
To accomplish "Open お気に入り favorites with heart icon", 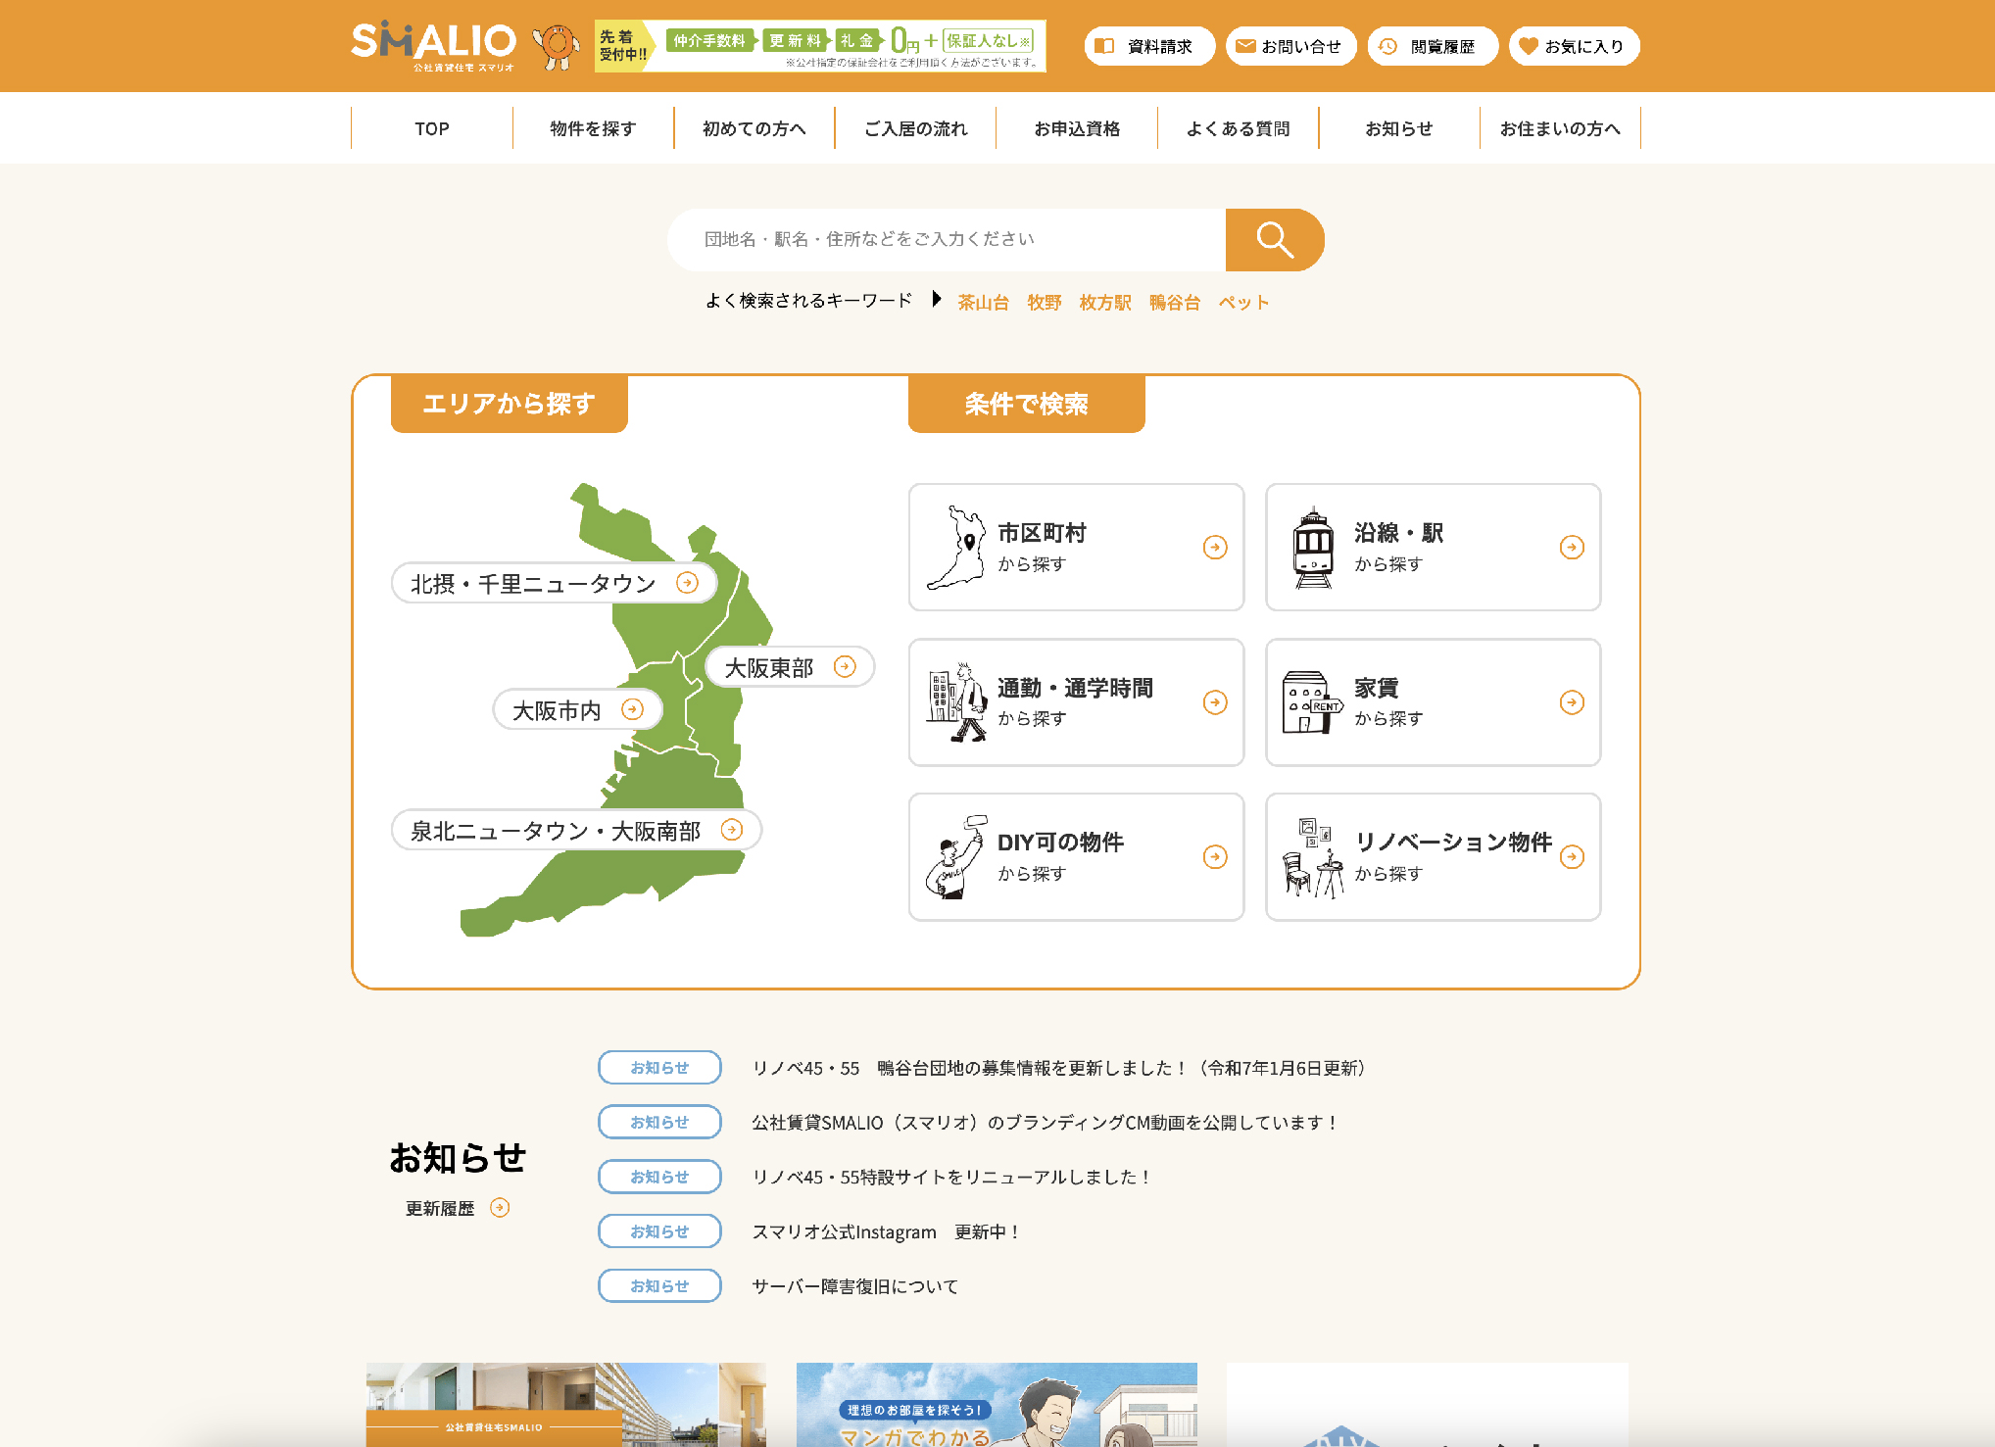I will tap(1574, 46).
